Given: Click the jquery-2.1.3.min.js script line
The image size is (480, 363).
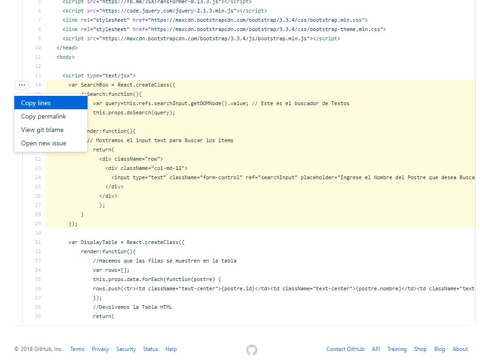Looking at the screenshot, I should 165,11.
